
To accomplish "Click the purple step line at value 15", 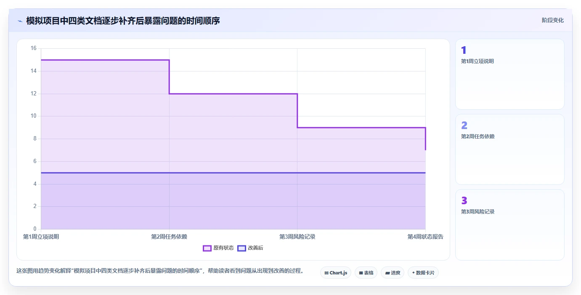I will (x=105, y=60).
